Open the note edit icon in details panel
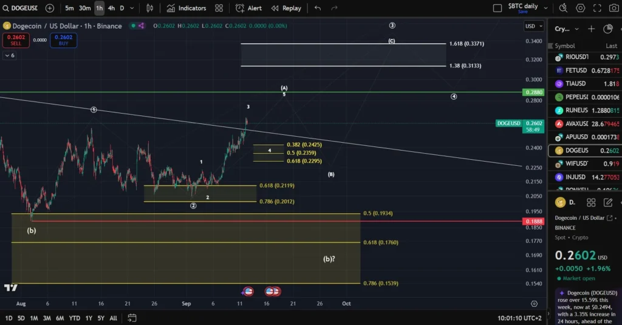This screenshot has height=325, width=622. pos(608,203)
